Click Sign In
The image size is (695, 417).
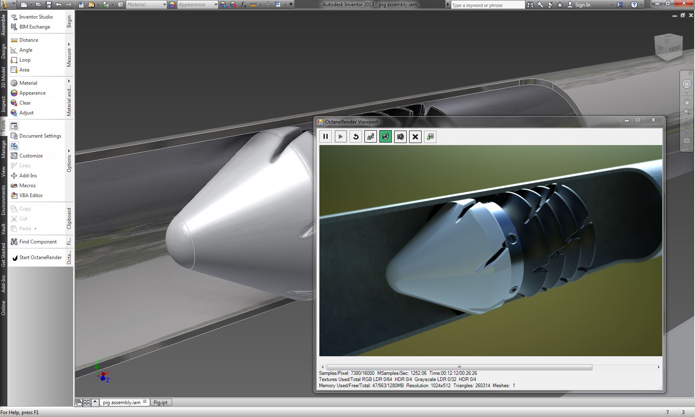tap(579, 5)
